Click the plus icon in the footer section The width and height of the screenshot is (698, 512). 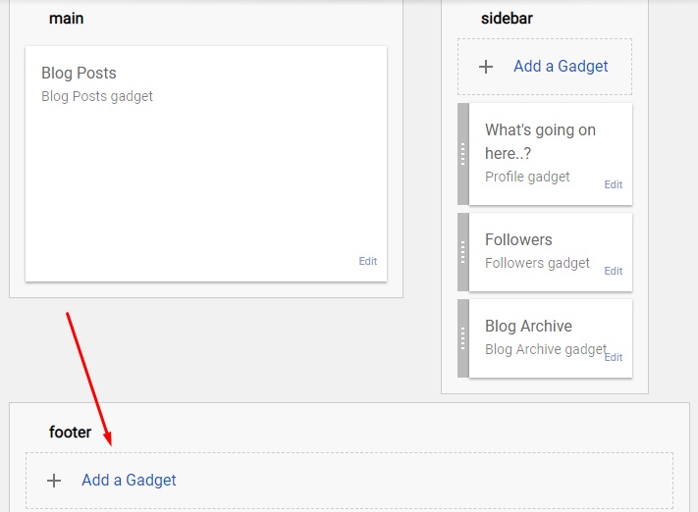point(54,481)
